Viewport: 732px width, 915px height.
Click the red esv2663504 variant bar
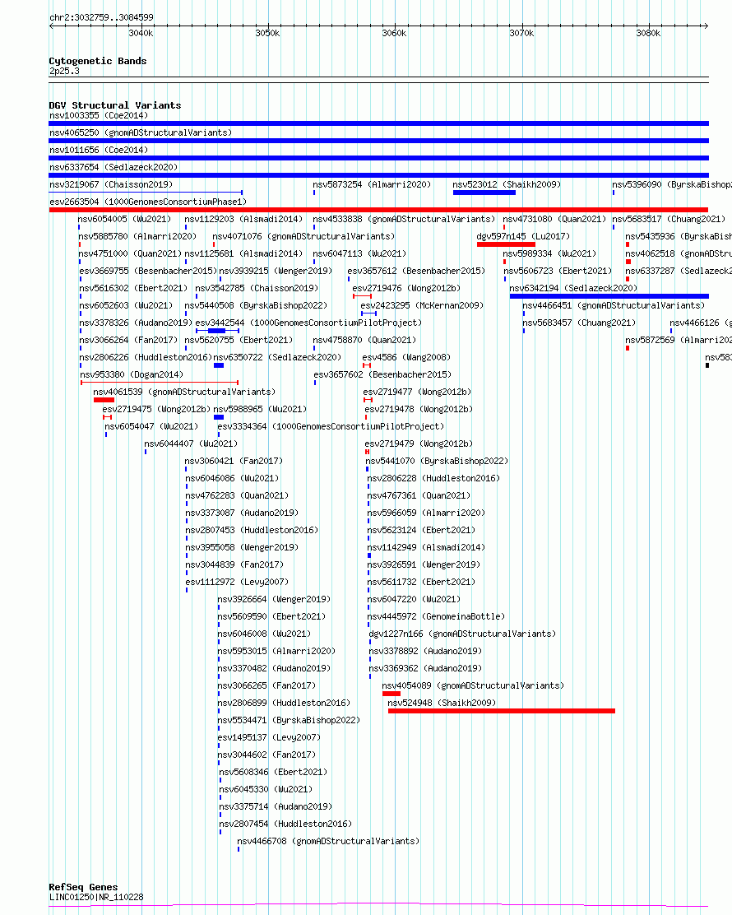(378, 210)
